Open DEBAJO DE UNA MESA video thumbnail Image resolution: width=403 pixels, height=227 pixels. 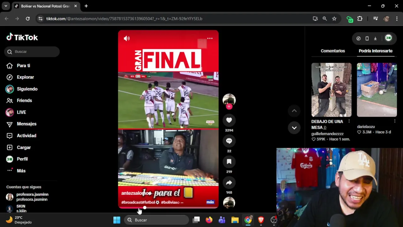331,90
